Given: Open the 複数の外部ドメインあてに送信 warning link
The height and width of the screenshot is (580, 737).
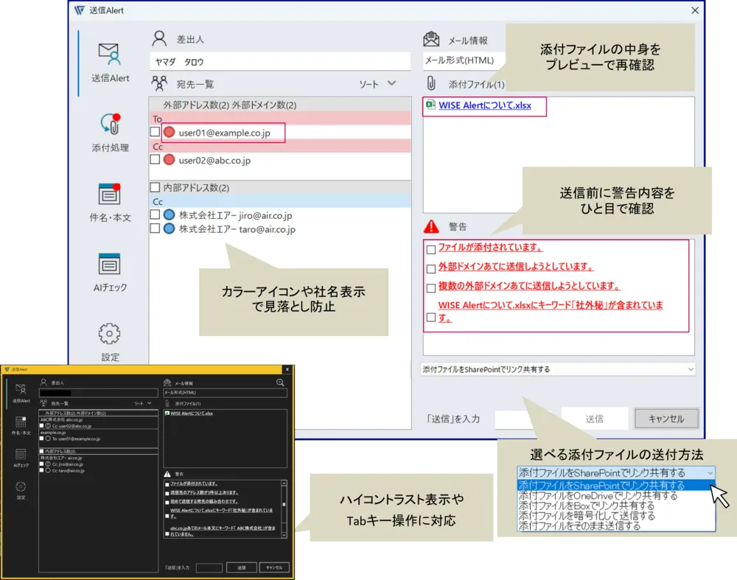Looking at the screenshot, I should [x=529, y=286].
